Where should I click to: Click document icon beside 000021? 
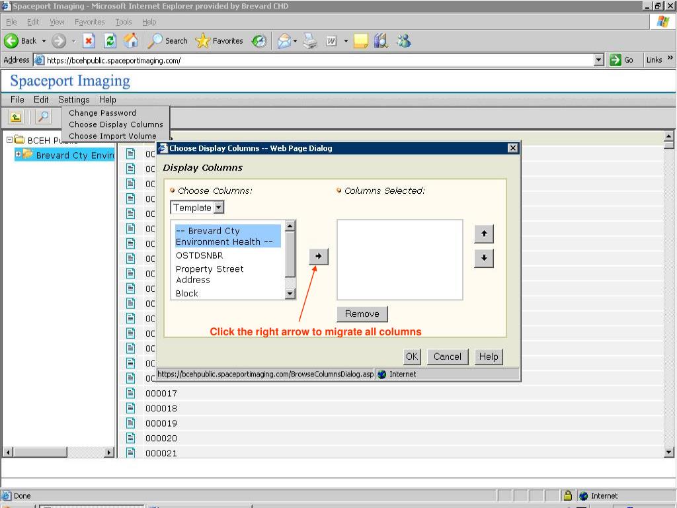tap(130, 452)
